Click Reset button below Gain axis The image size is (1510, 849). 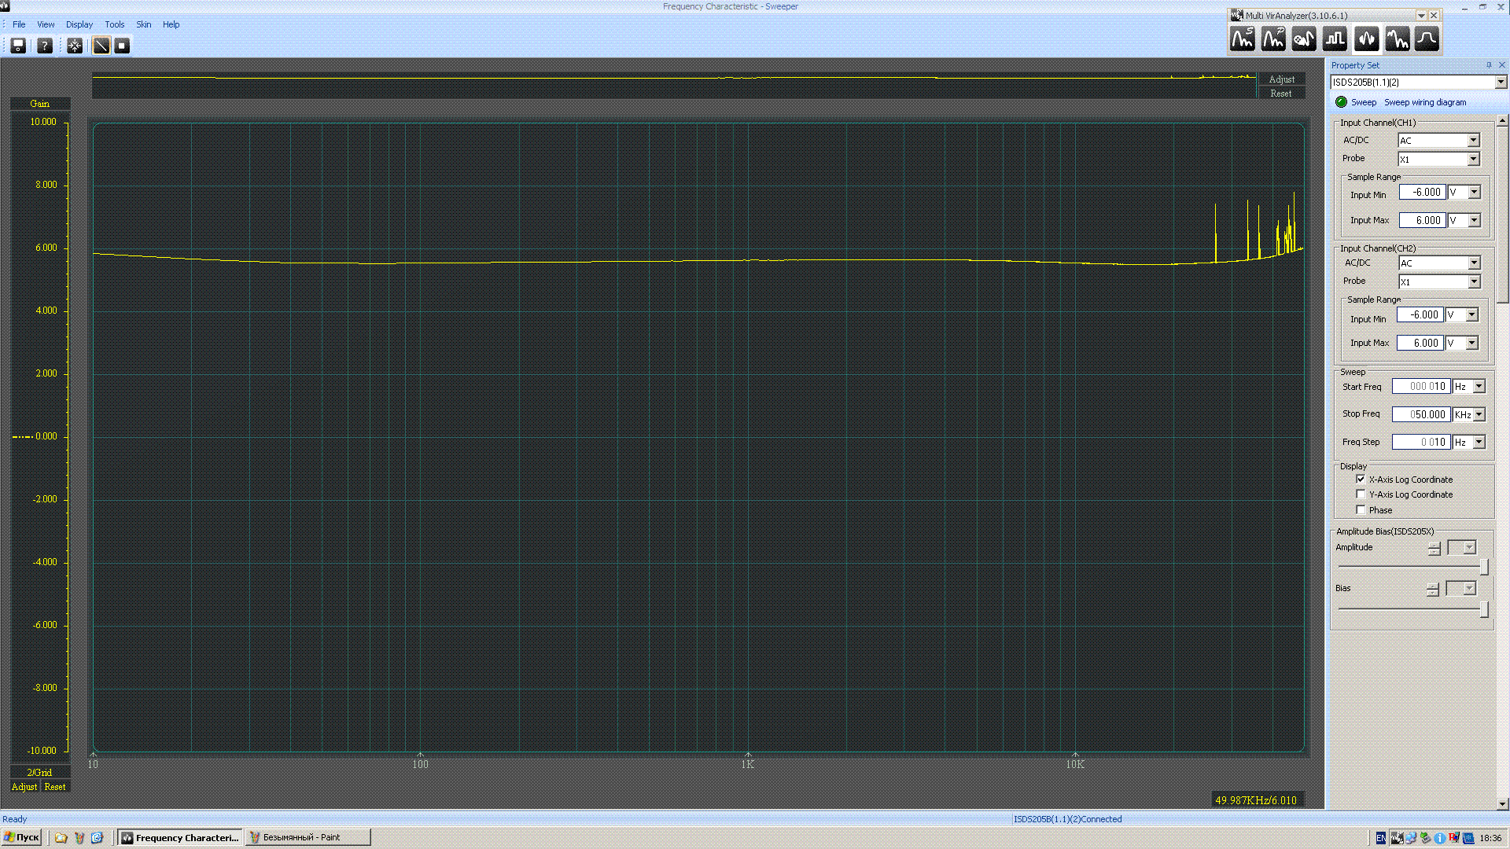[55, 787]
